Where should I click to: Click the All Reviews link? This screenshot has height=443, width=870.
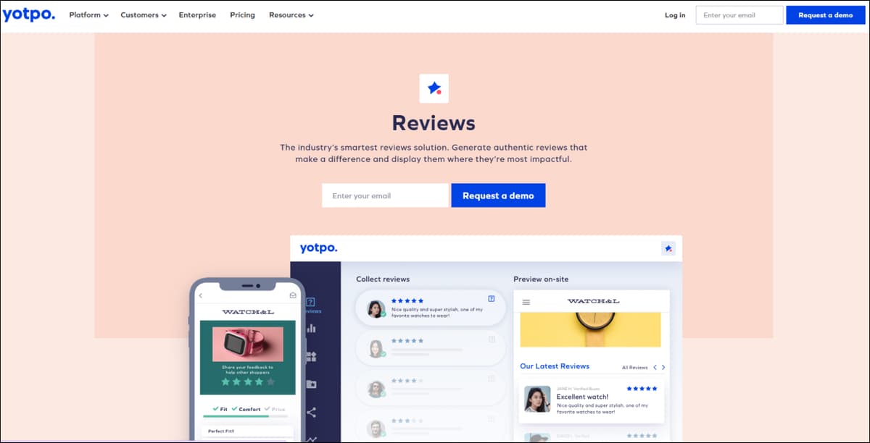tap(635, 368)
